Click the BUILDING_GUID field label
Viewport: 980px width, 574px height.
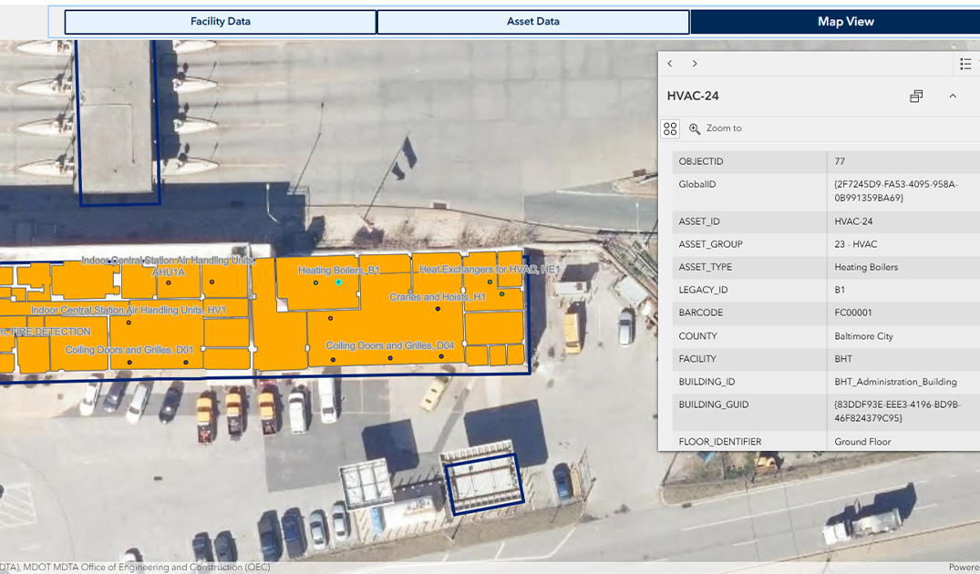point(713,405)
